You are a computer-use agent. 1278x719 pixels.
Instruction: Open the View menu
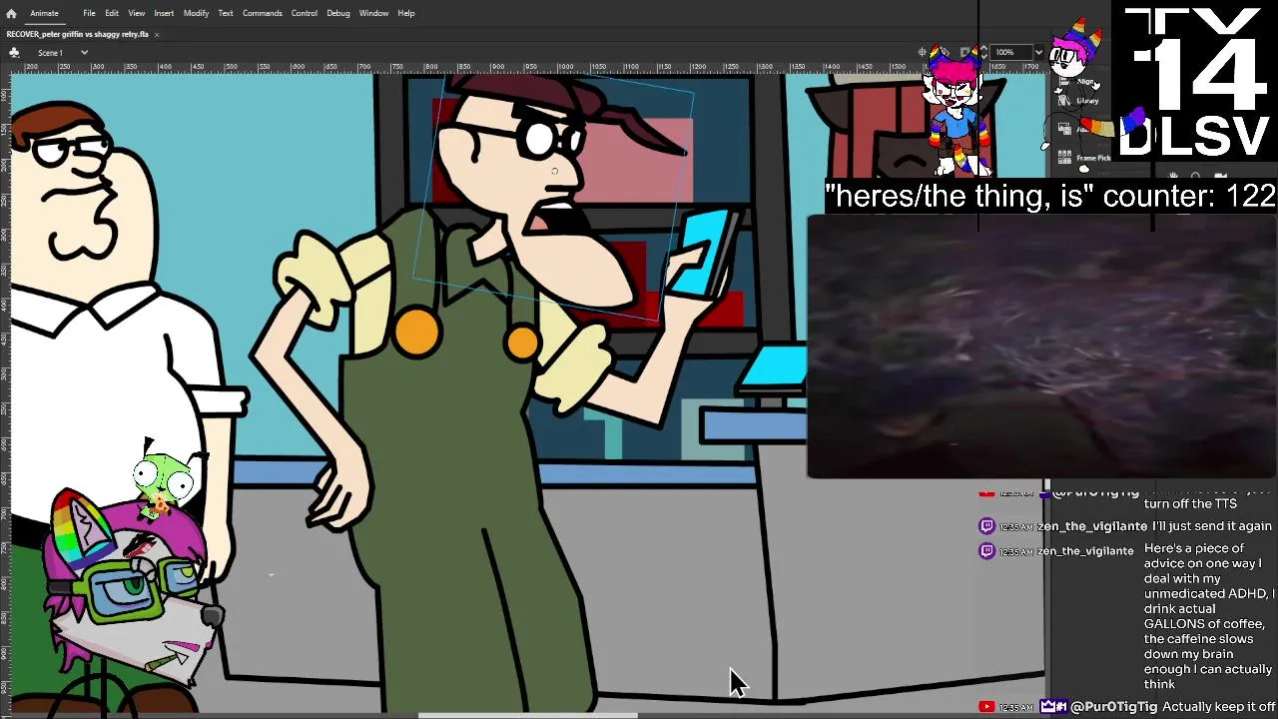[x=137, y=13]
